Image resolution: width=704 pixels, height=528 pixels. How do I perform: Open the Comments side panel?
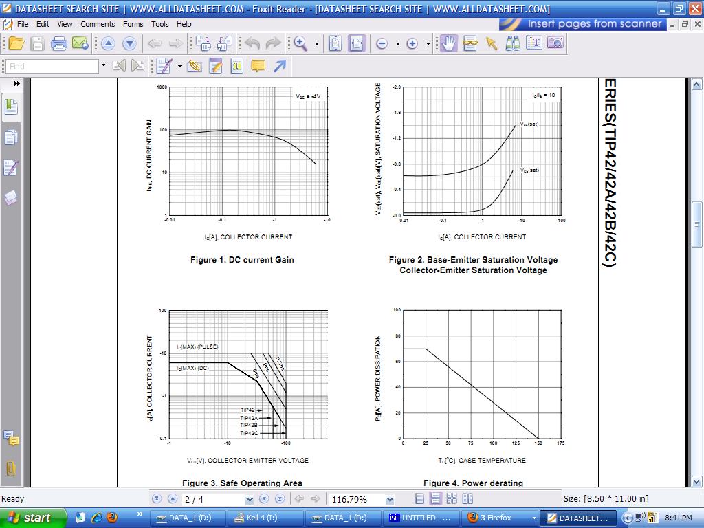point(11,438)
